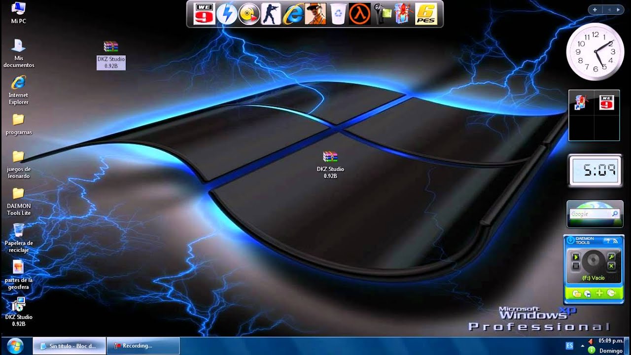
Task: Open the programas folder
Action: [19, 124]
